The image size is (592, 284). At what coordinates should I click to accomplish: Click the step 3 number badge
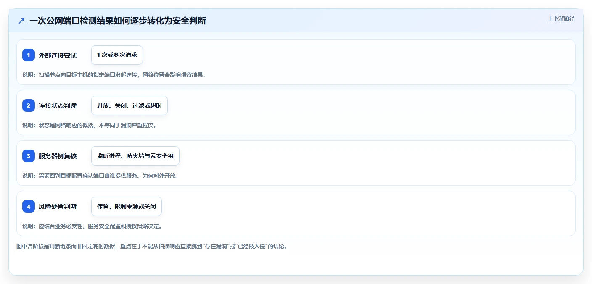point(29,156)
